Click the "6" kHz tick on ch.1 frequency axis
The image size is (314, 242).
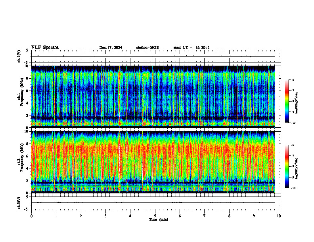click(28, 91)
